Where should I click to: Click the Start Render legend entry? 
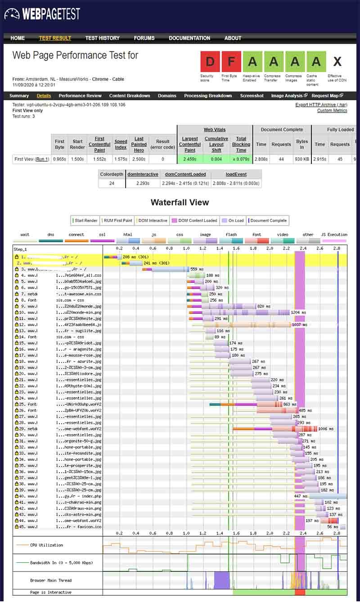[x=85, y=221]
